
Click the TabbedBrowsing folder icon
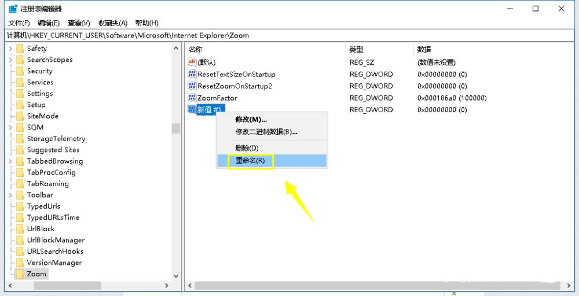point(20,161)
